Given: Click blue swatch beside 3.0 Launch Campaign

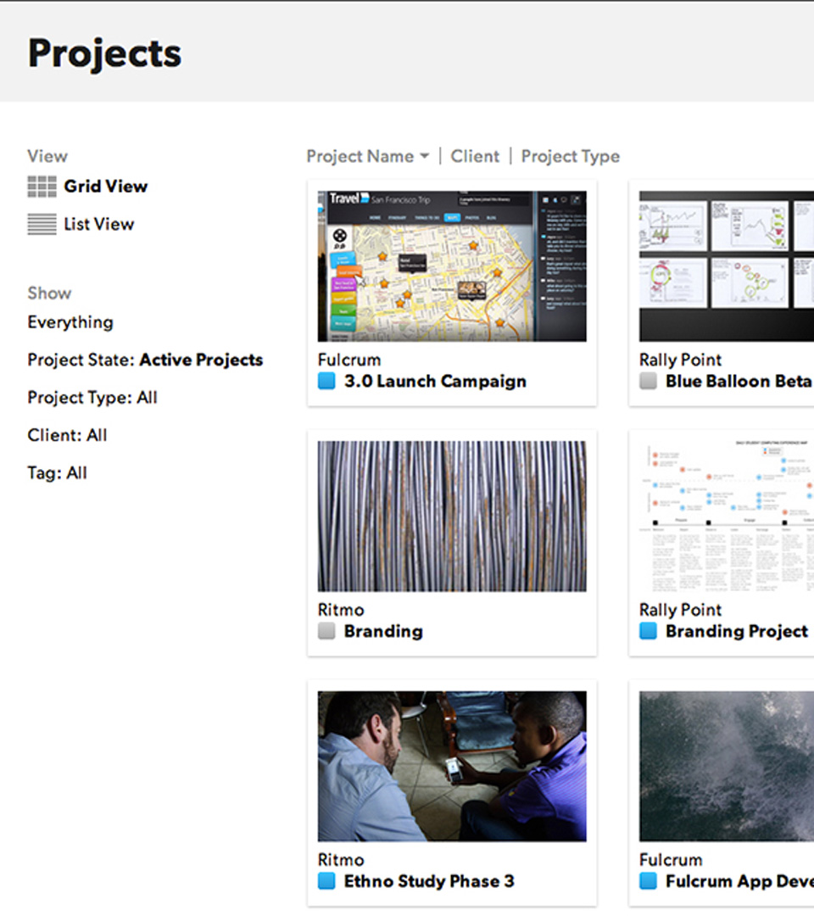Looking at the screenshot, I should [326, 381].
